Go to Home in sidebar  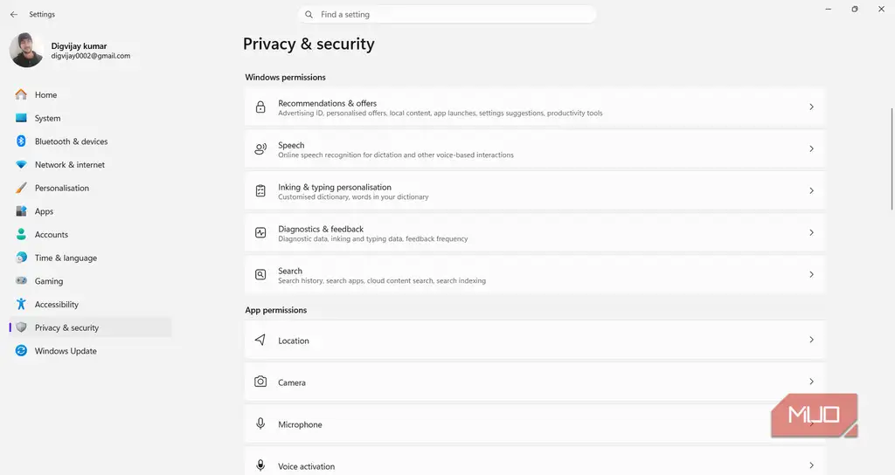click(90, 94)
